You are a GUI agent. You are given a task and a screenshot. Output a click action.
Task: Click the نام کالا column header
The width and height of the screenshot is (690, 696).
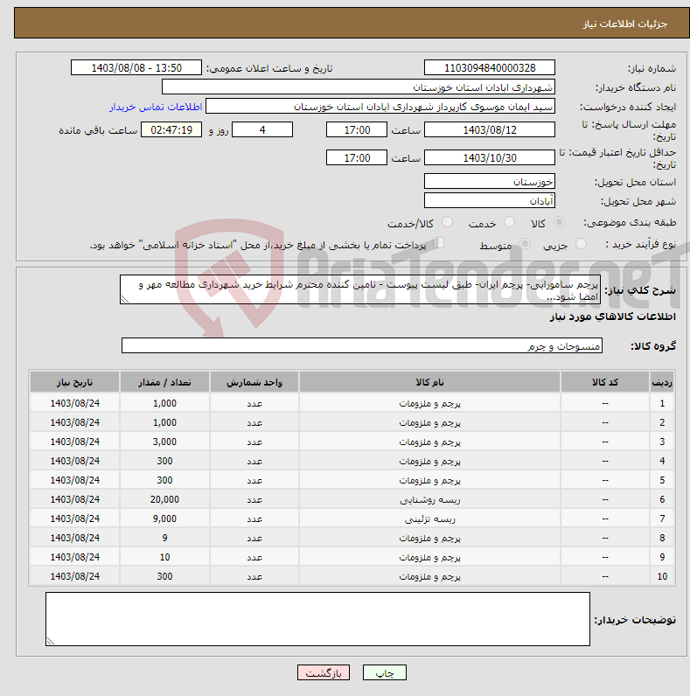tap(429, 382)
